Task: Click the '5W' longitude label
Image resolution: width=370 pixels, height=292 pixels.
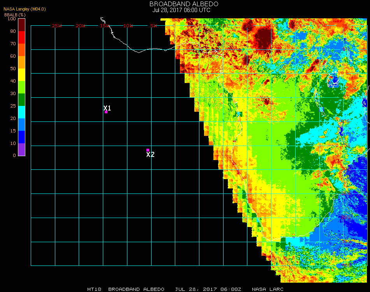Action: tap(153, 26)
